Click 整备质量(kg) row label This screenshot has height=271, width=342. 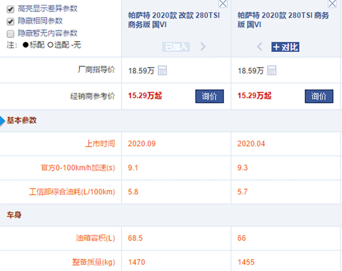click(x=94, y=262)
